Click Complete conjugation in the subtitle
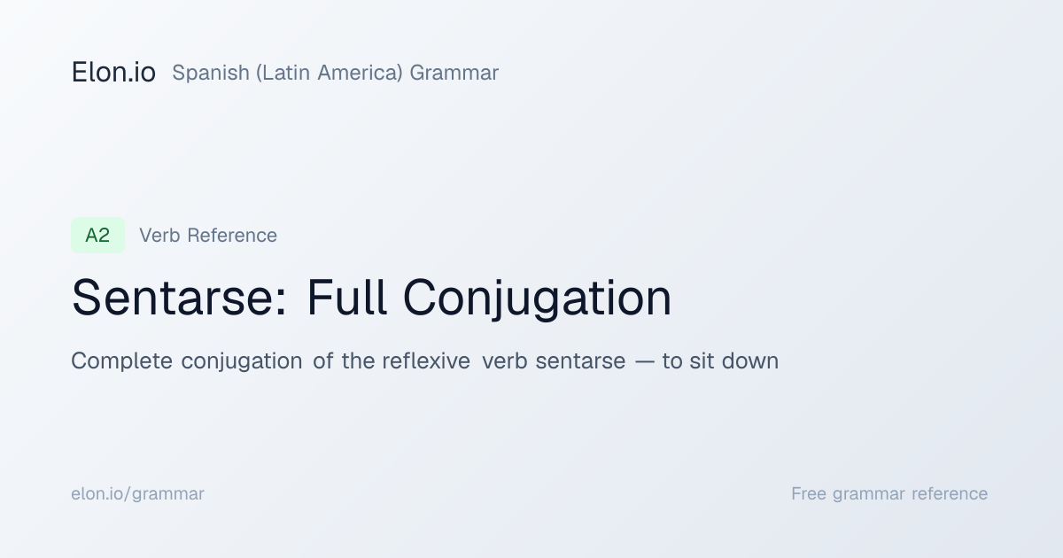1063x558 pixels. [187, 361]
